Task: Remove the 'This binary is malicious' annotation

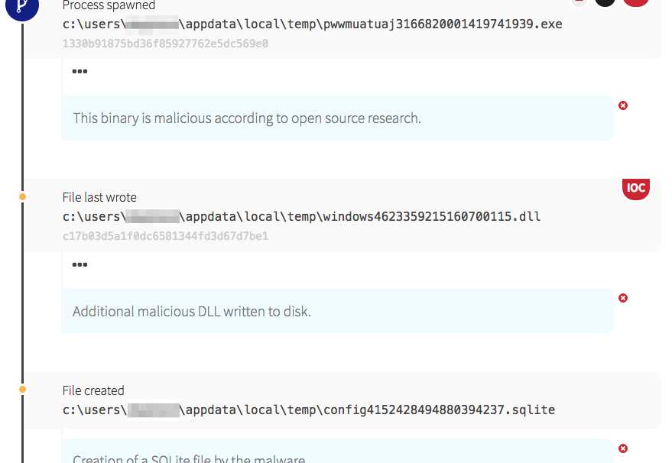Action: [x=623, y=105]
